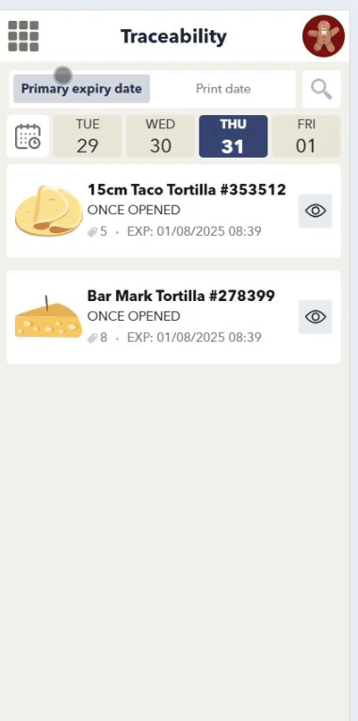The width and height of the screenshot is (358, 721).
Task: Select the THU 31 day tab
Action: (x=233, y=136)
